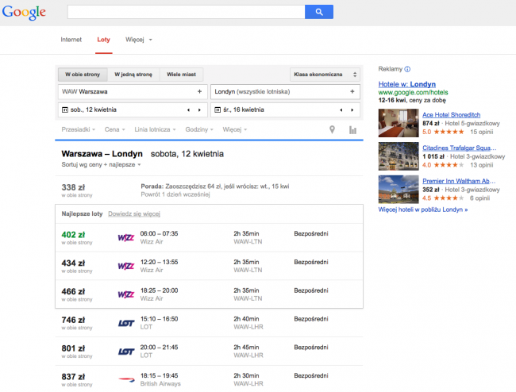Switch to the Internet tab
The image size is (516, 392).
point(71,40)
